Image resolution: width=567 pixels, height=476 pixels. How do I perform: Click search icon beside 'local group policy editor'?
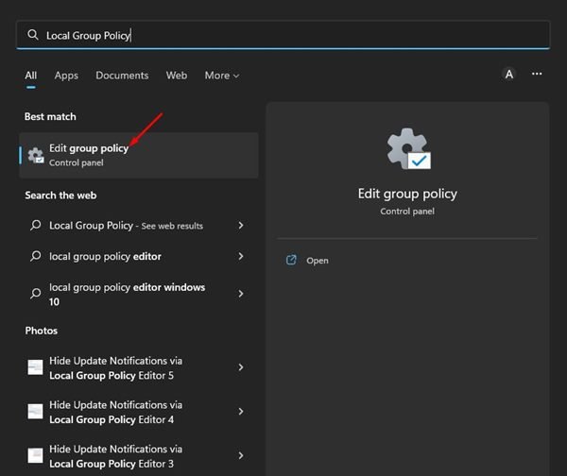point(36,256)
